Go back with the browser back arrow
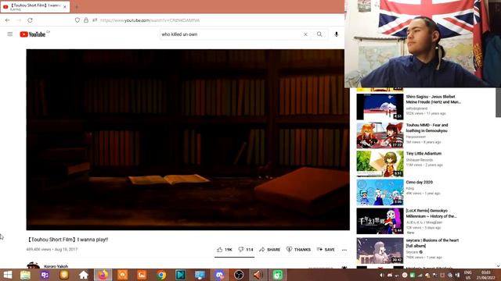Screen dimensions: 501x281 (7, 20)
